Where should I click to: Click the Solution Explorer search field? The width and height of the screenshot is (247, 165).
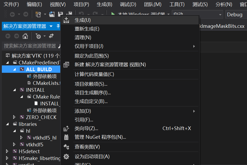pos(29,46)
